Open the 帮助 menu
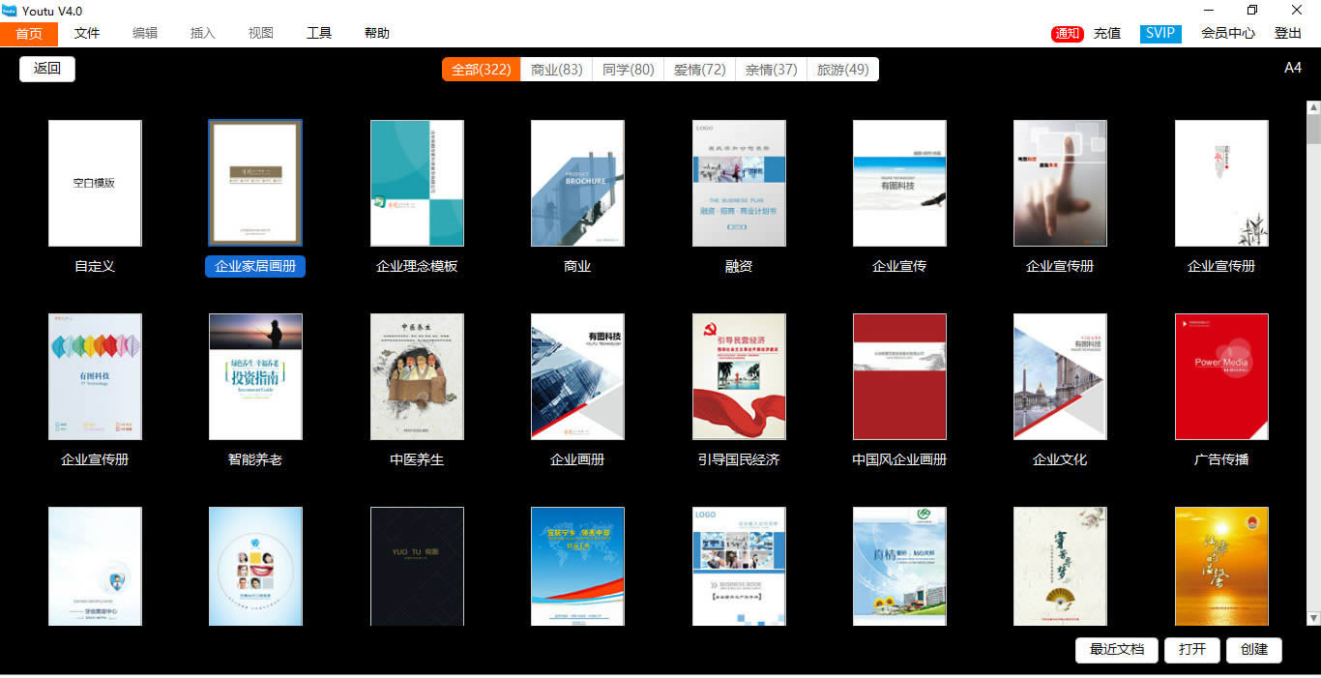Screen dimensions: 1321x678 coord(377,33)
